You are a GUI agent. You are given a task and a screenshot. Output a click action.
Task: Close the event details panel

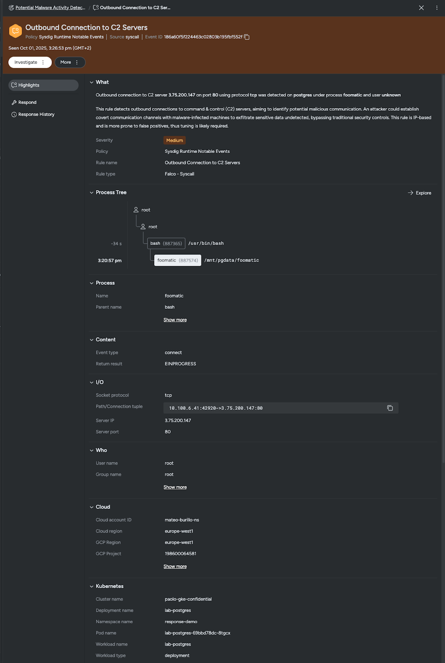click(x=421, y=8)
